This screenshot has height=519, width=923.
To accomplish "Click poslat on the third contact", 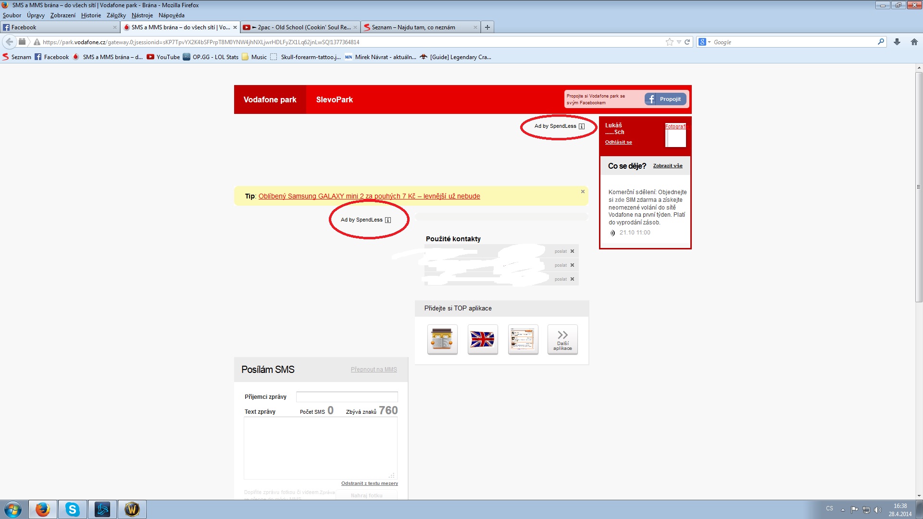I will (561, 279).
